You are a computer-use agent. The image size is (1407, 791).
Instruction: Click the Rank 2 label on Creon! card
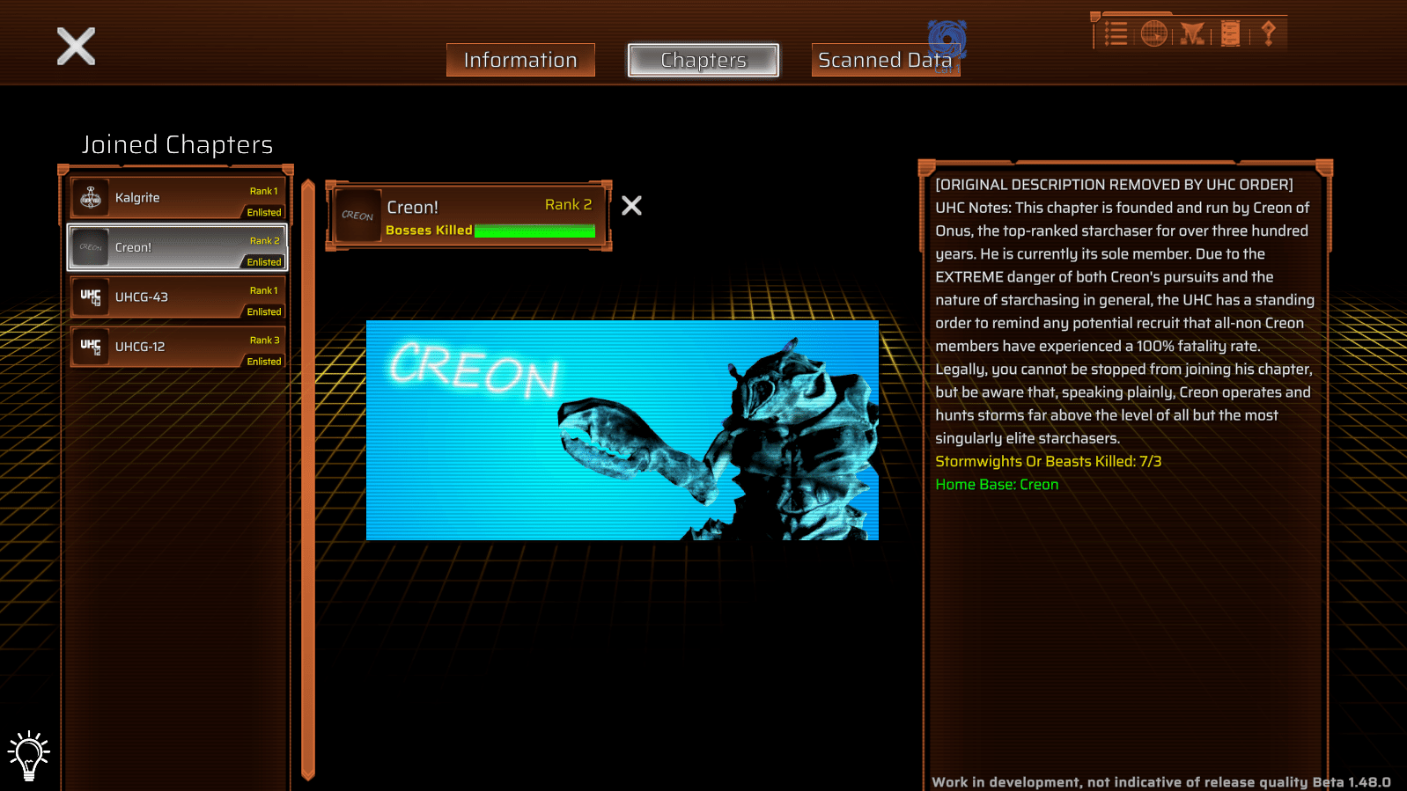point(568,204)
